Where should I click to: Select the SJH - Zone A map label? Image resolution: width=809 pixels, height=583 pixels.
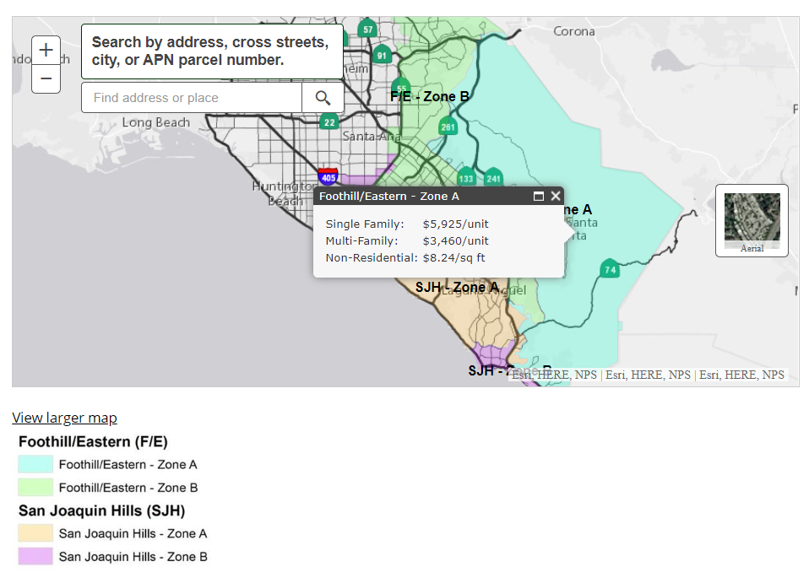[456, 288]
